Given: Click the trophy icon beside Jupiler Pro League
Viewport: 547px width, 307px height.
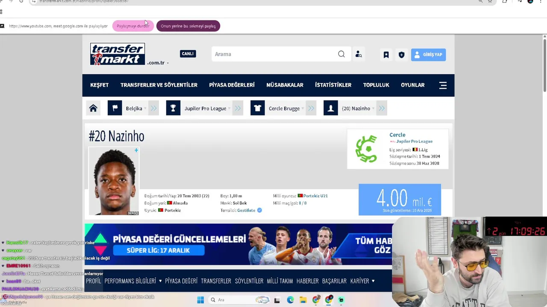Looking at the screenshot, I should 173,108.
